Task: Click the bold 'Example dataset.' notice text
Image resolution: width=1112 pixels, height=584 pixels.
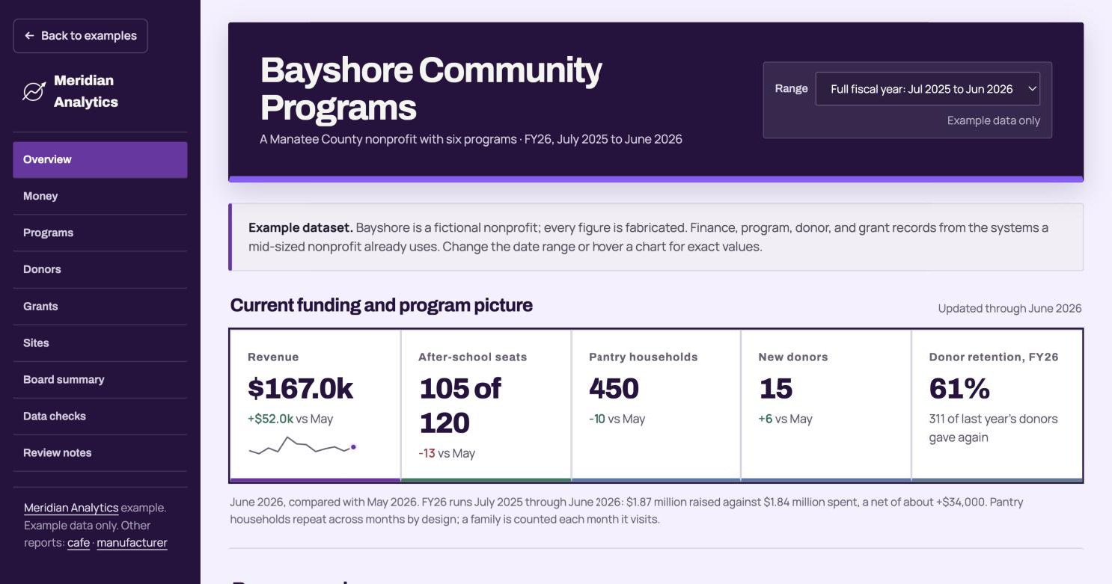Action: [301, 227]
